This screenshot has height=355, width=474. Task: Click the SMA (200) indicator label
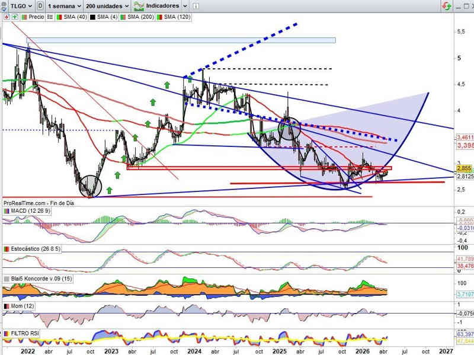140,17
